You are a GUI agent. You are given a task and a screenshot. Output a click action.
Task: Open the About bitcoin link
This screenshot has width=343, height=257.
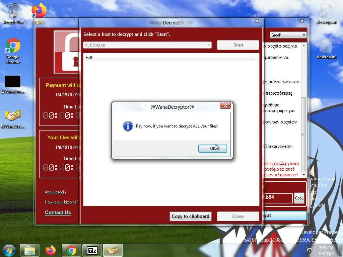point(55,192)
